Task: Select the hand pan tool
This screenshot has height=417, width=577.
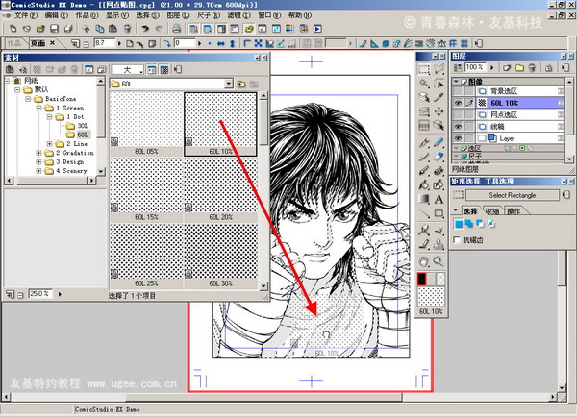Action: coord(423,261)
